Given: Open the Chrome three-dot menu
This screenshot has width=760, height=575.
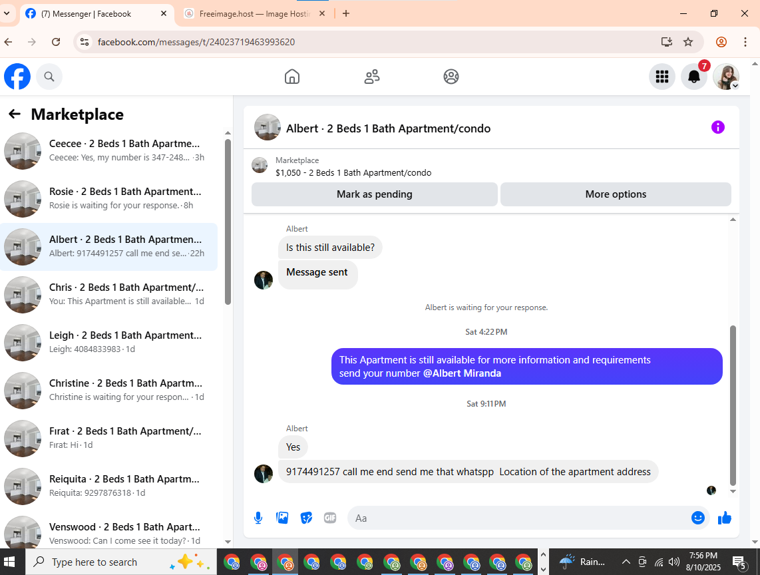Looking at the screenshot, I should coord(745,42).
